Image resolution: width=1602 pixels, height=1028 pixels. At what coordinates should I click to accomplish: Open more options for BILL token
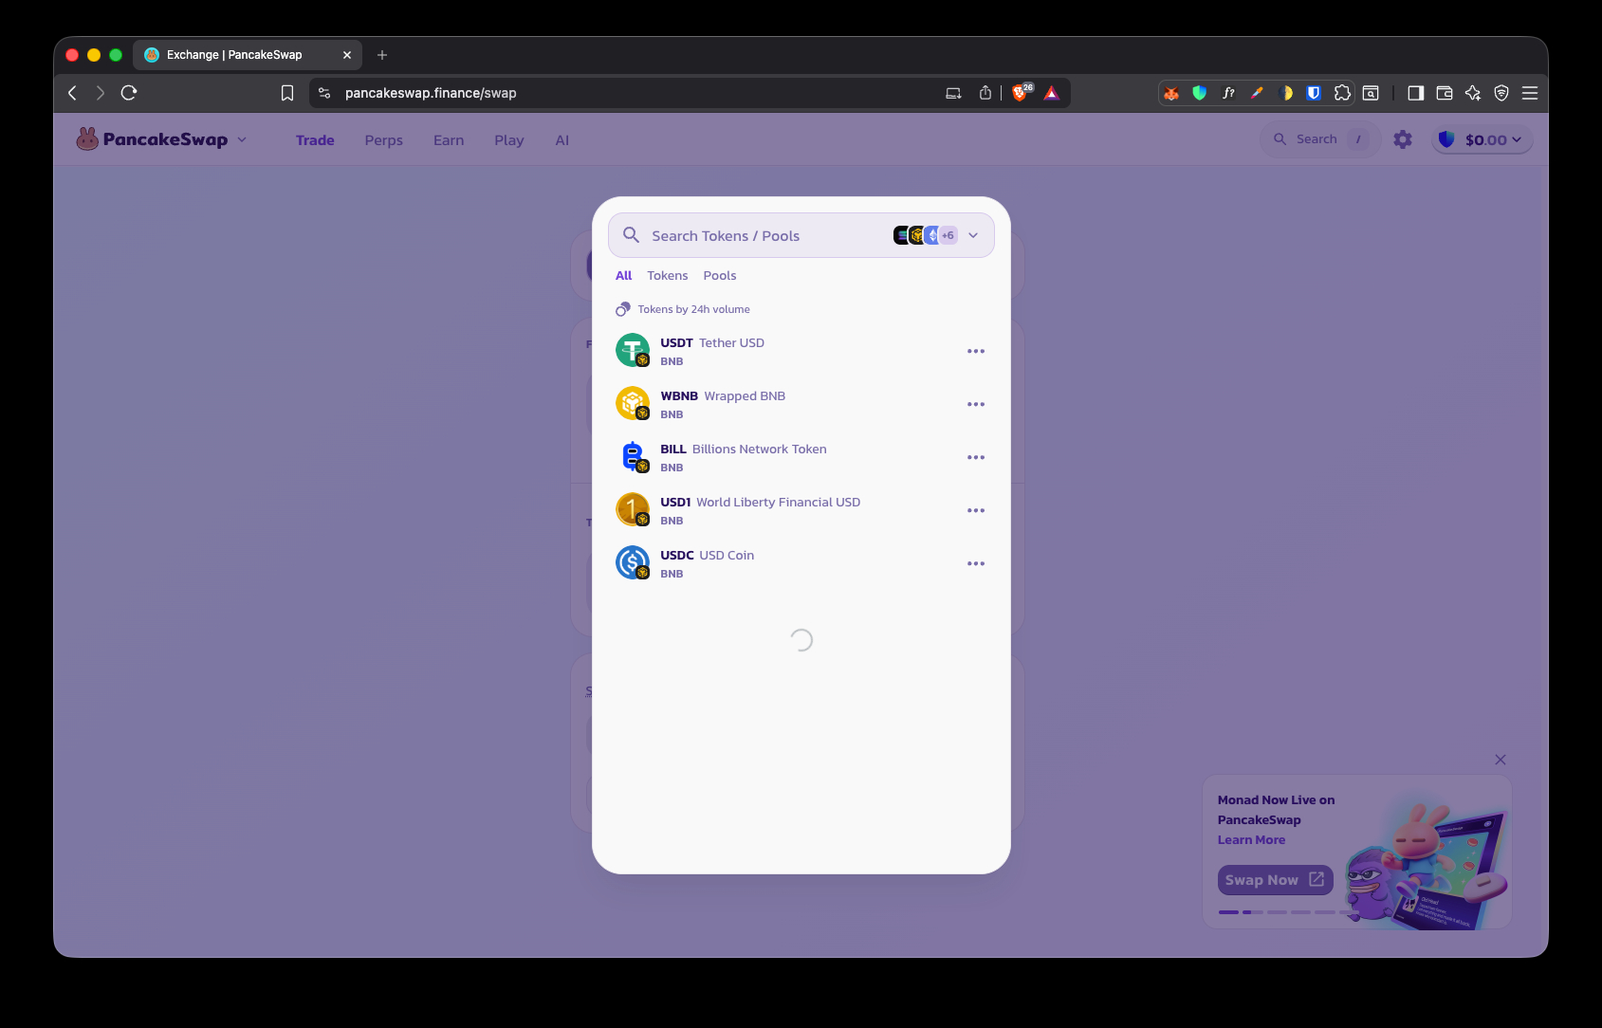tap(976, 457)
